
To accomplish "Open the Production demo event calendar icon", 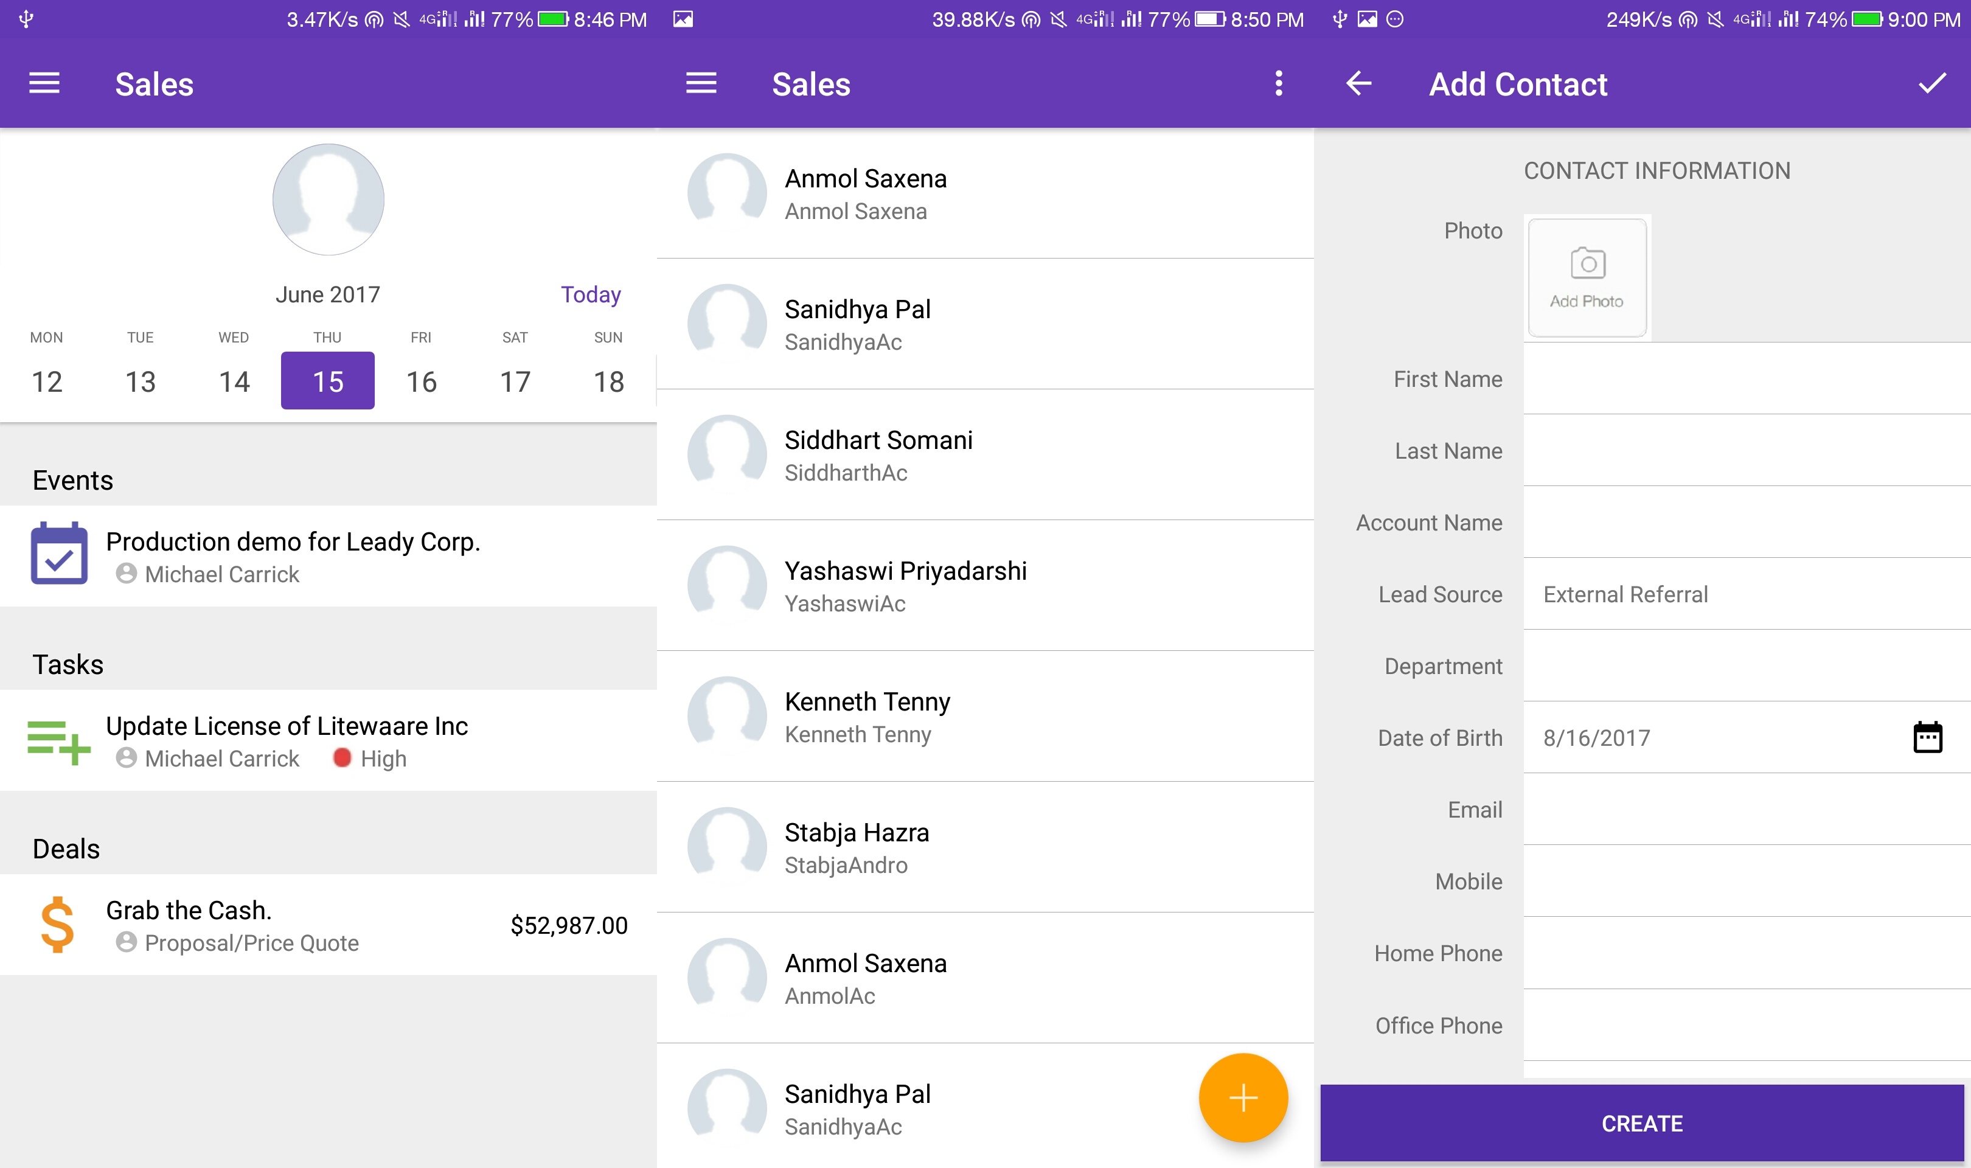I will pos(59,554).
